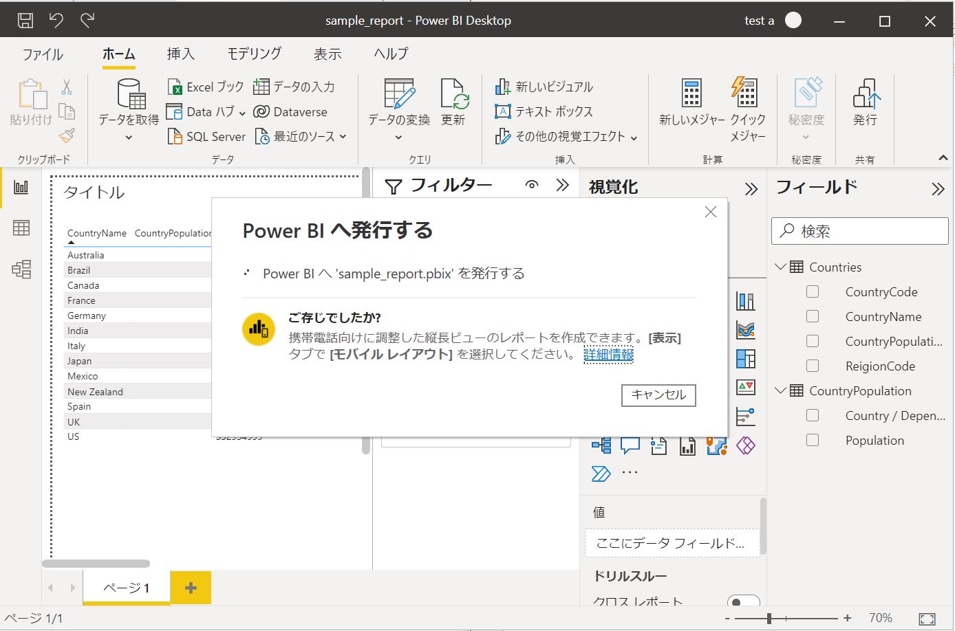Click the fit to page icon
The image size is (955, 631).
coord(927,619)
